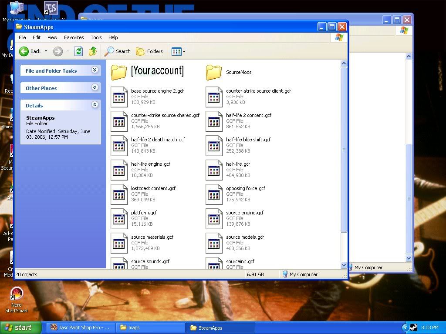This screenshot has width=446, height=334.
Task: Open Search in SteamApps toolbar
Action: [x=117, y=51]
